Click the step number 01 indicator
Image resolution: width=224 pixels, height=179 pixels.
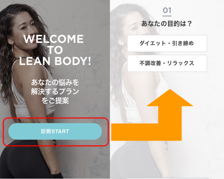pos(167,10)
